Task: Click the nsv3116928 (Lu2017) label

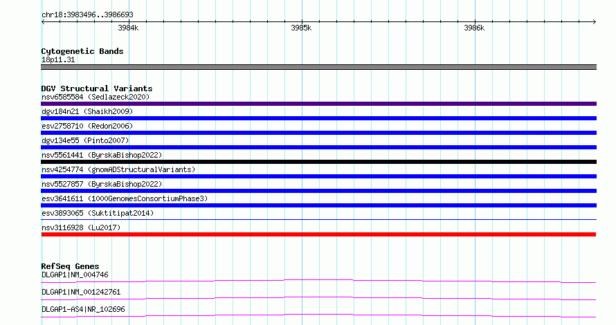Action: (81, 228)
